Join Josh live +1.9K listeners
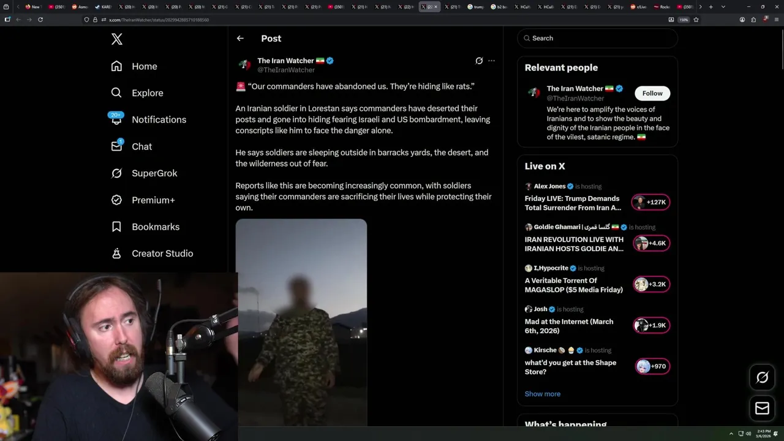Image resolution: width=784 pixels, height=441 pixels. pos(651,325)
